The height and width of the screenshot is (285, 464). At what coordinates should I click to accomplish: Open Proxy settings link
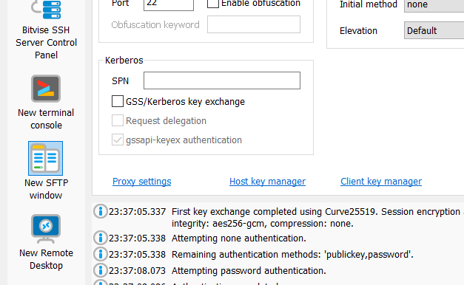142,182
